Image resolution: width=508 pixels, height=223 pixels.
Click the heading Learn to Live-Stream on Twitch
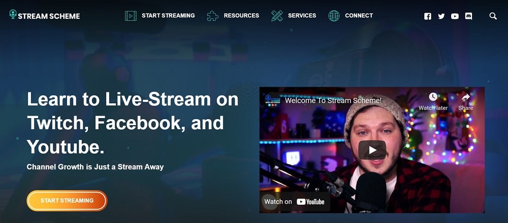tap(133, 123)
